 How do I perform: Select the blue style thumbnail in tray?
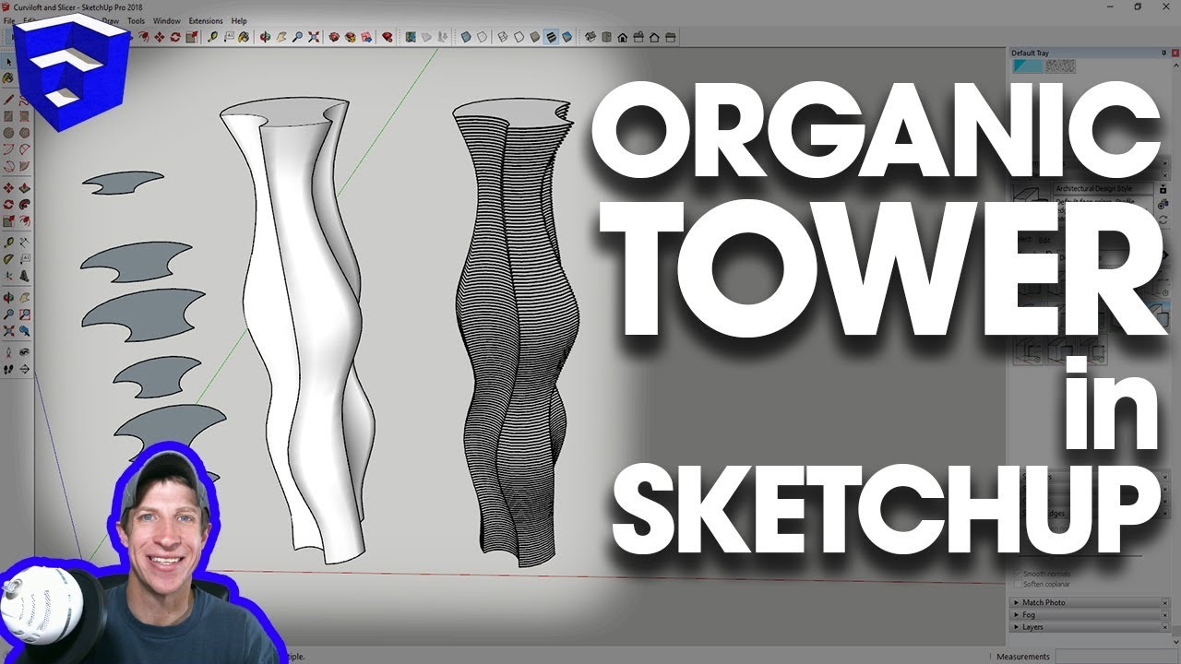pos(1027,65)
